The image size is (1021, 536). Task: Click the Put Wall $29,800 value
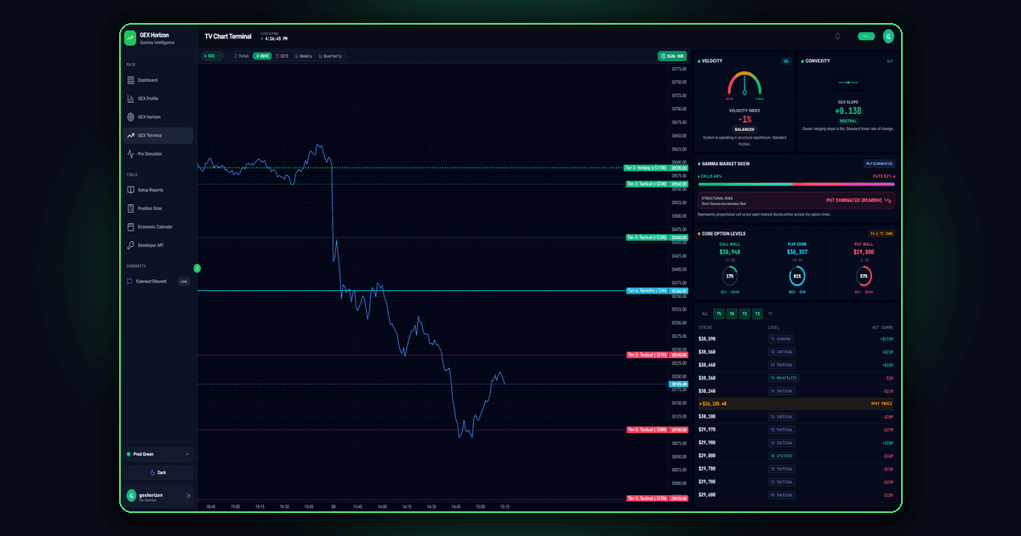864,252
